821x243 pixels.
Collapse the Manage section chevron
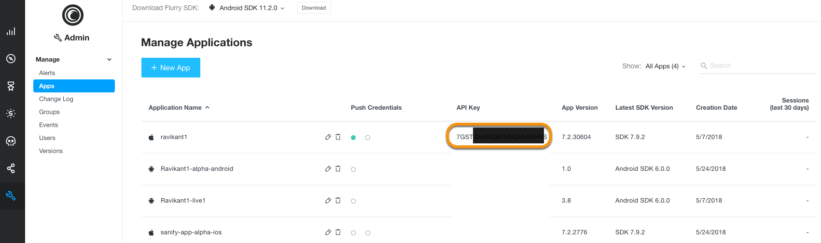point(110,60)
